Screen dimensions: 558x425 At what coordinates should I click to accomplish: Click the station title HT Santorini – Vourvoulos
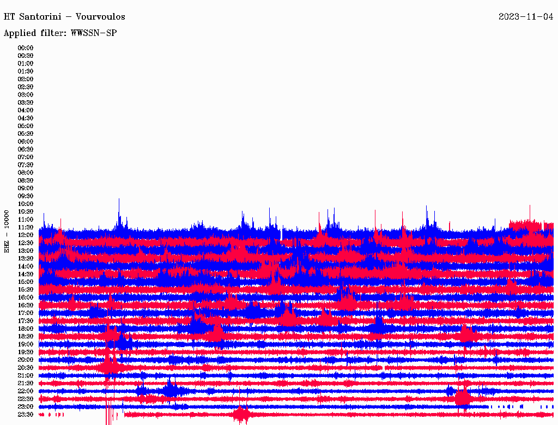(64, 17)
